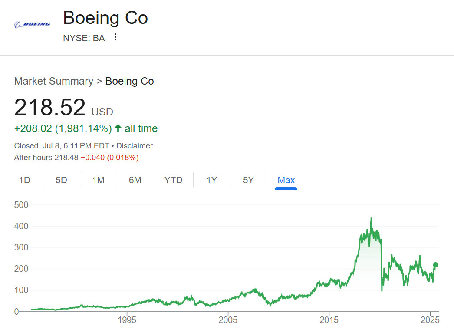The height and width of the screenshot is (336, 454).
Task: Click the Boeing logo icon
Action: (32, 24)
